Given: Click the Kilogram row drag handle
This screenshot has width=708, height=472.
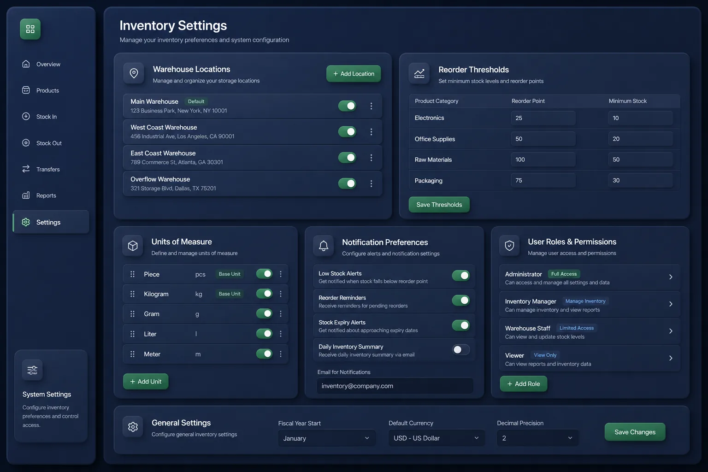Looking at the screenshot, I should 132,294.
